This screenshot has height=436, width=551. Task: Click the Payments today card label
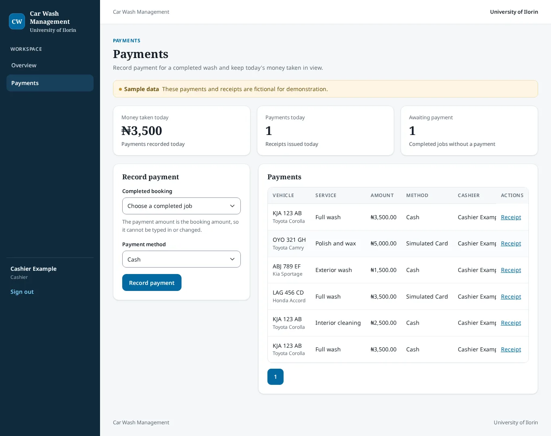[285, 118]
